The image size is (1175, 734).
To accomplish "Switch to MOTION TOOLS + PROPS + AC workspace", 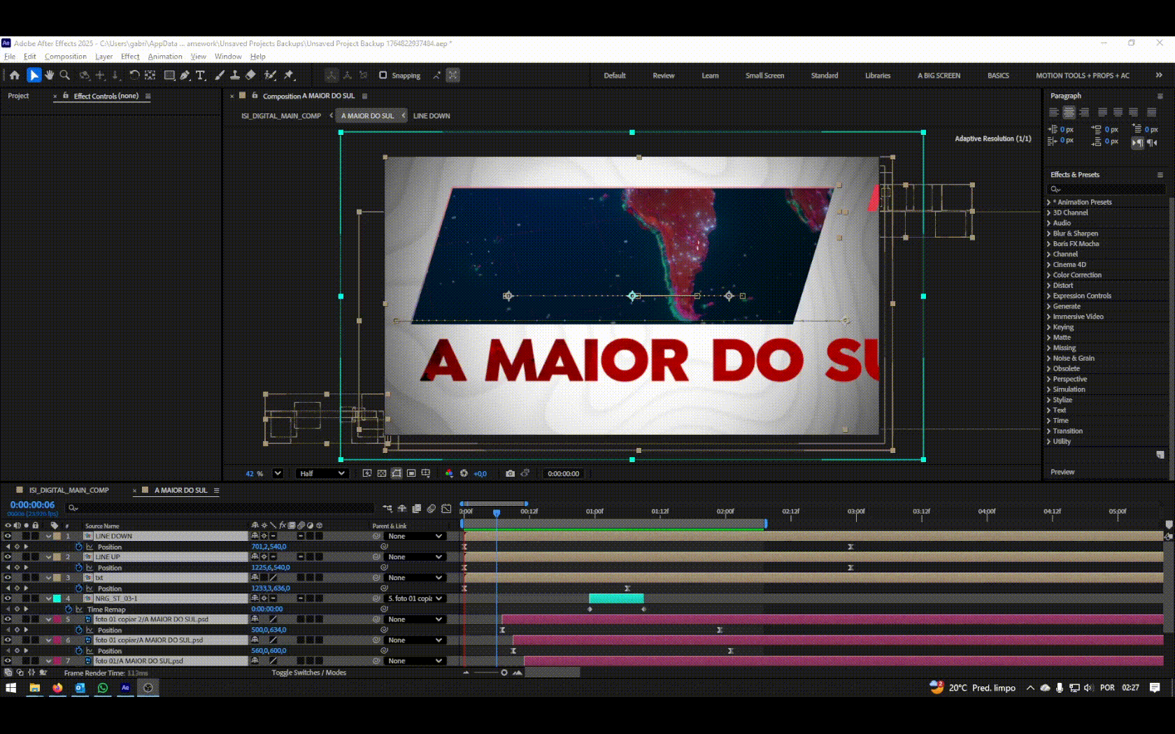I will pos(1083,75).
